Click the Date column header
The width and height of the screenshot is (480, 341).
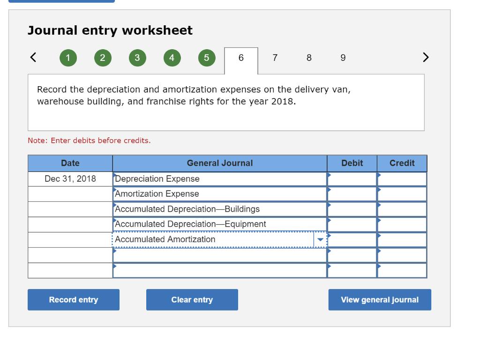point(70,163)
